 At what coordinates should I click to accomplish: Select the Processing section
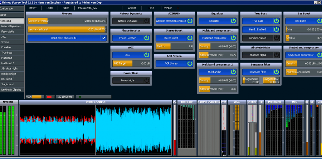click(x=12, y=21)
